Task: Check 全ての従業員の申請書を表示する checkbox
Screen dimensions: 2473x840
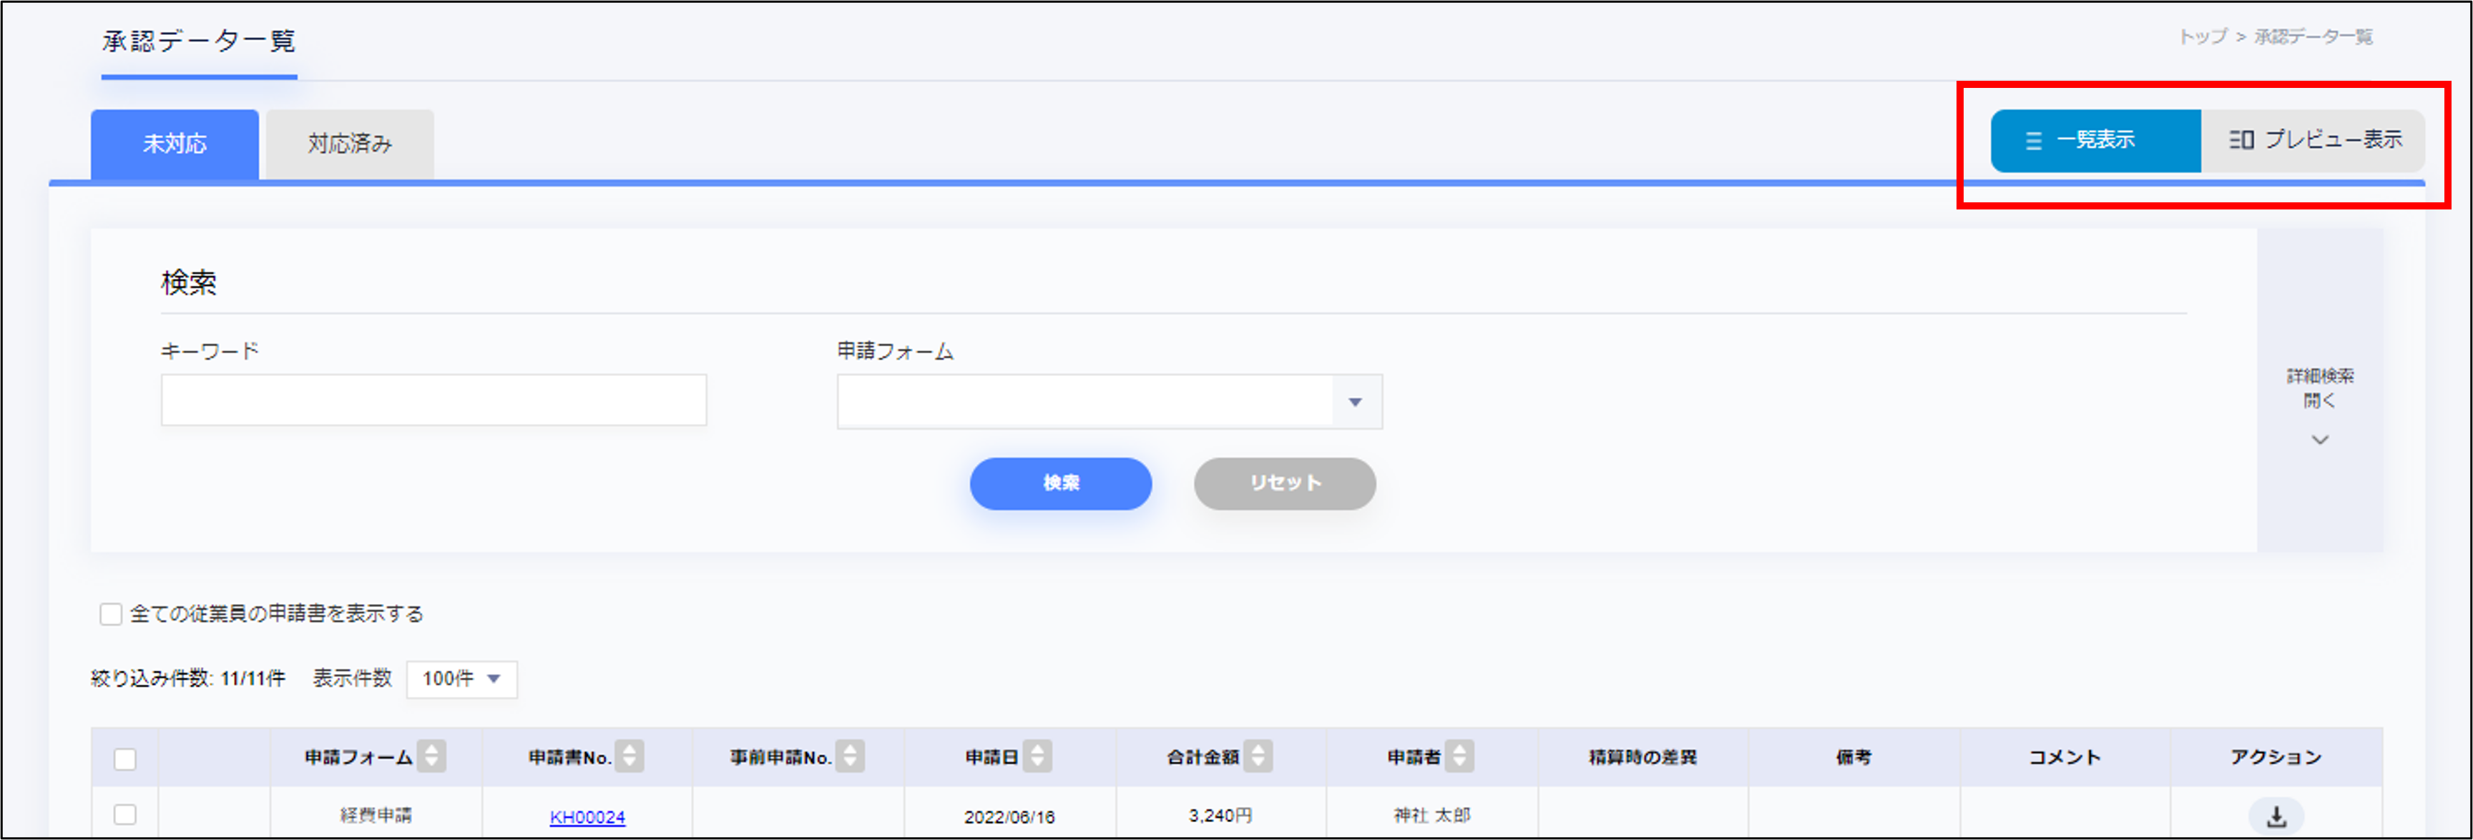Action: point(112,613)
